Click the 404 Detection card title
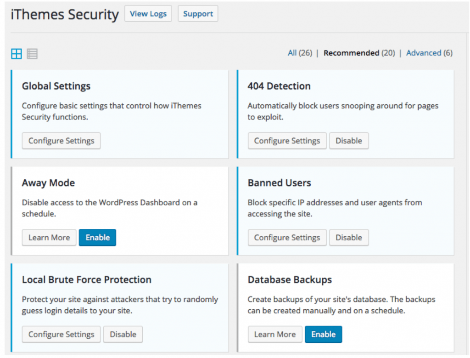 coord(279,86)
